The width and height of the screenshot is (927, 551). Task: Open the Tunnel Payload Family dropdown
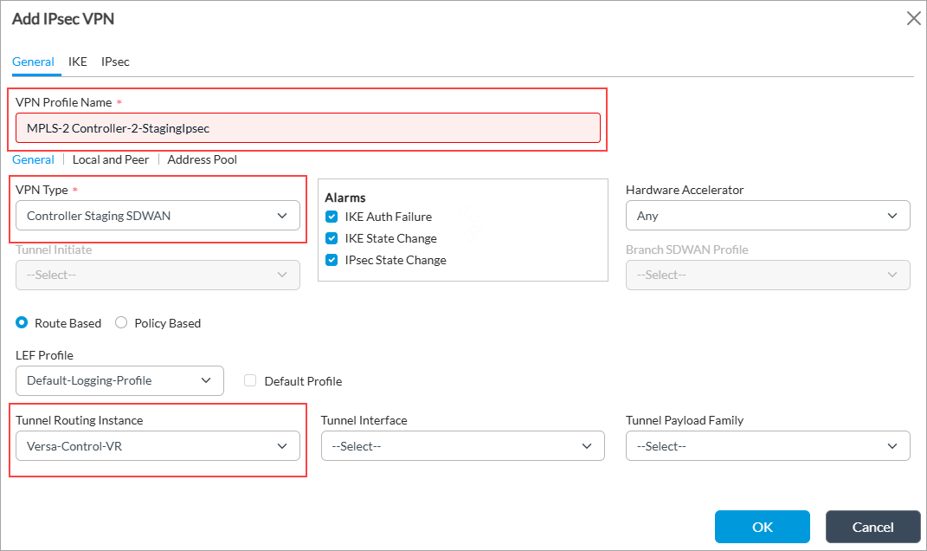[x=767, y=446]
